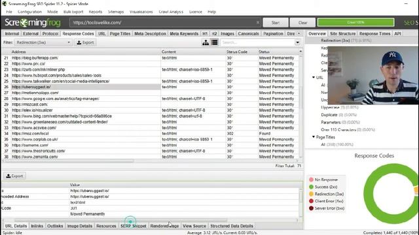The width and height of the screenshot is (419, 235).
Task: Open the Image Details bottom tab
Action: click(80, 226)
